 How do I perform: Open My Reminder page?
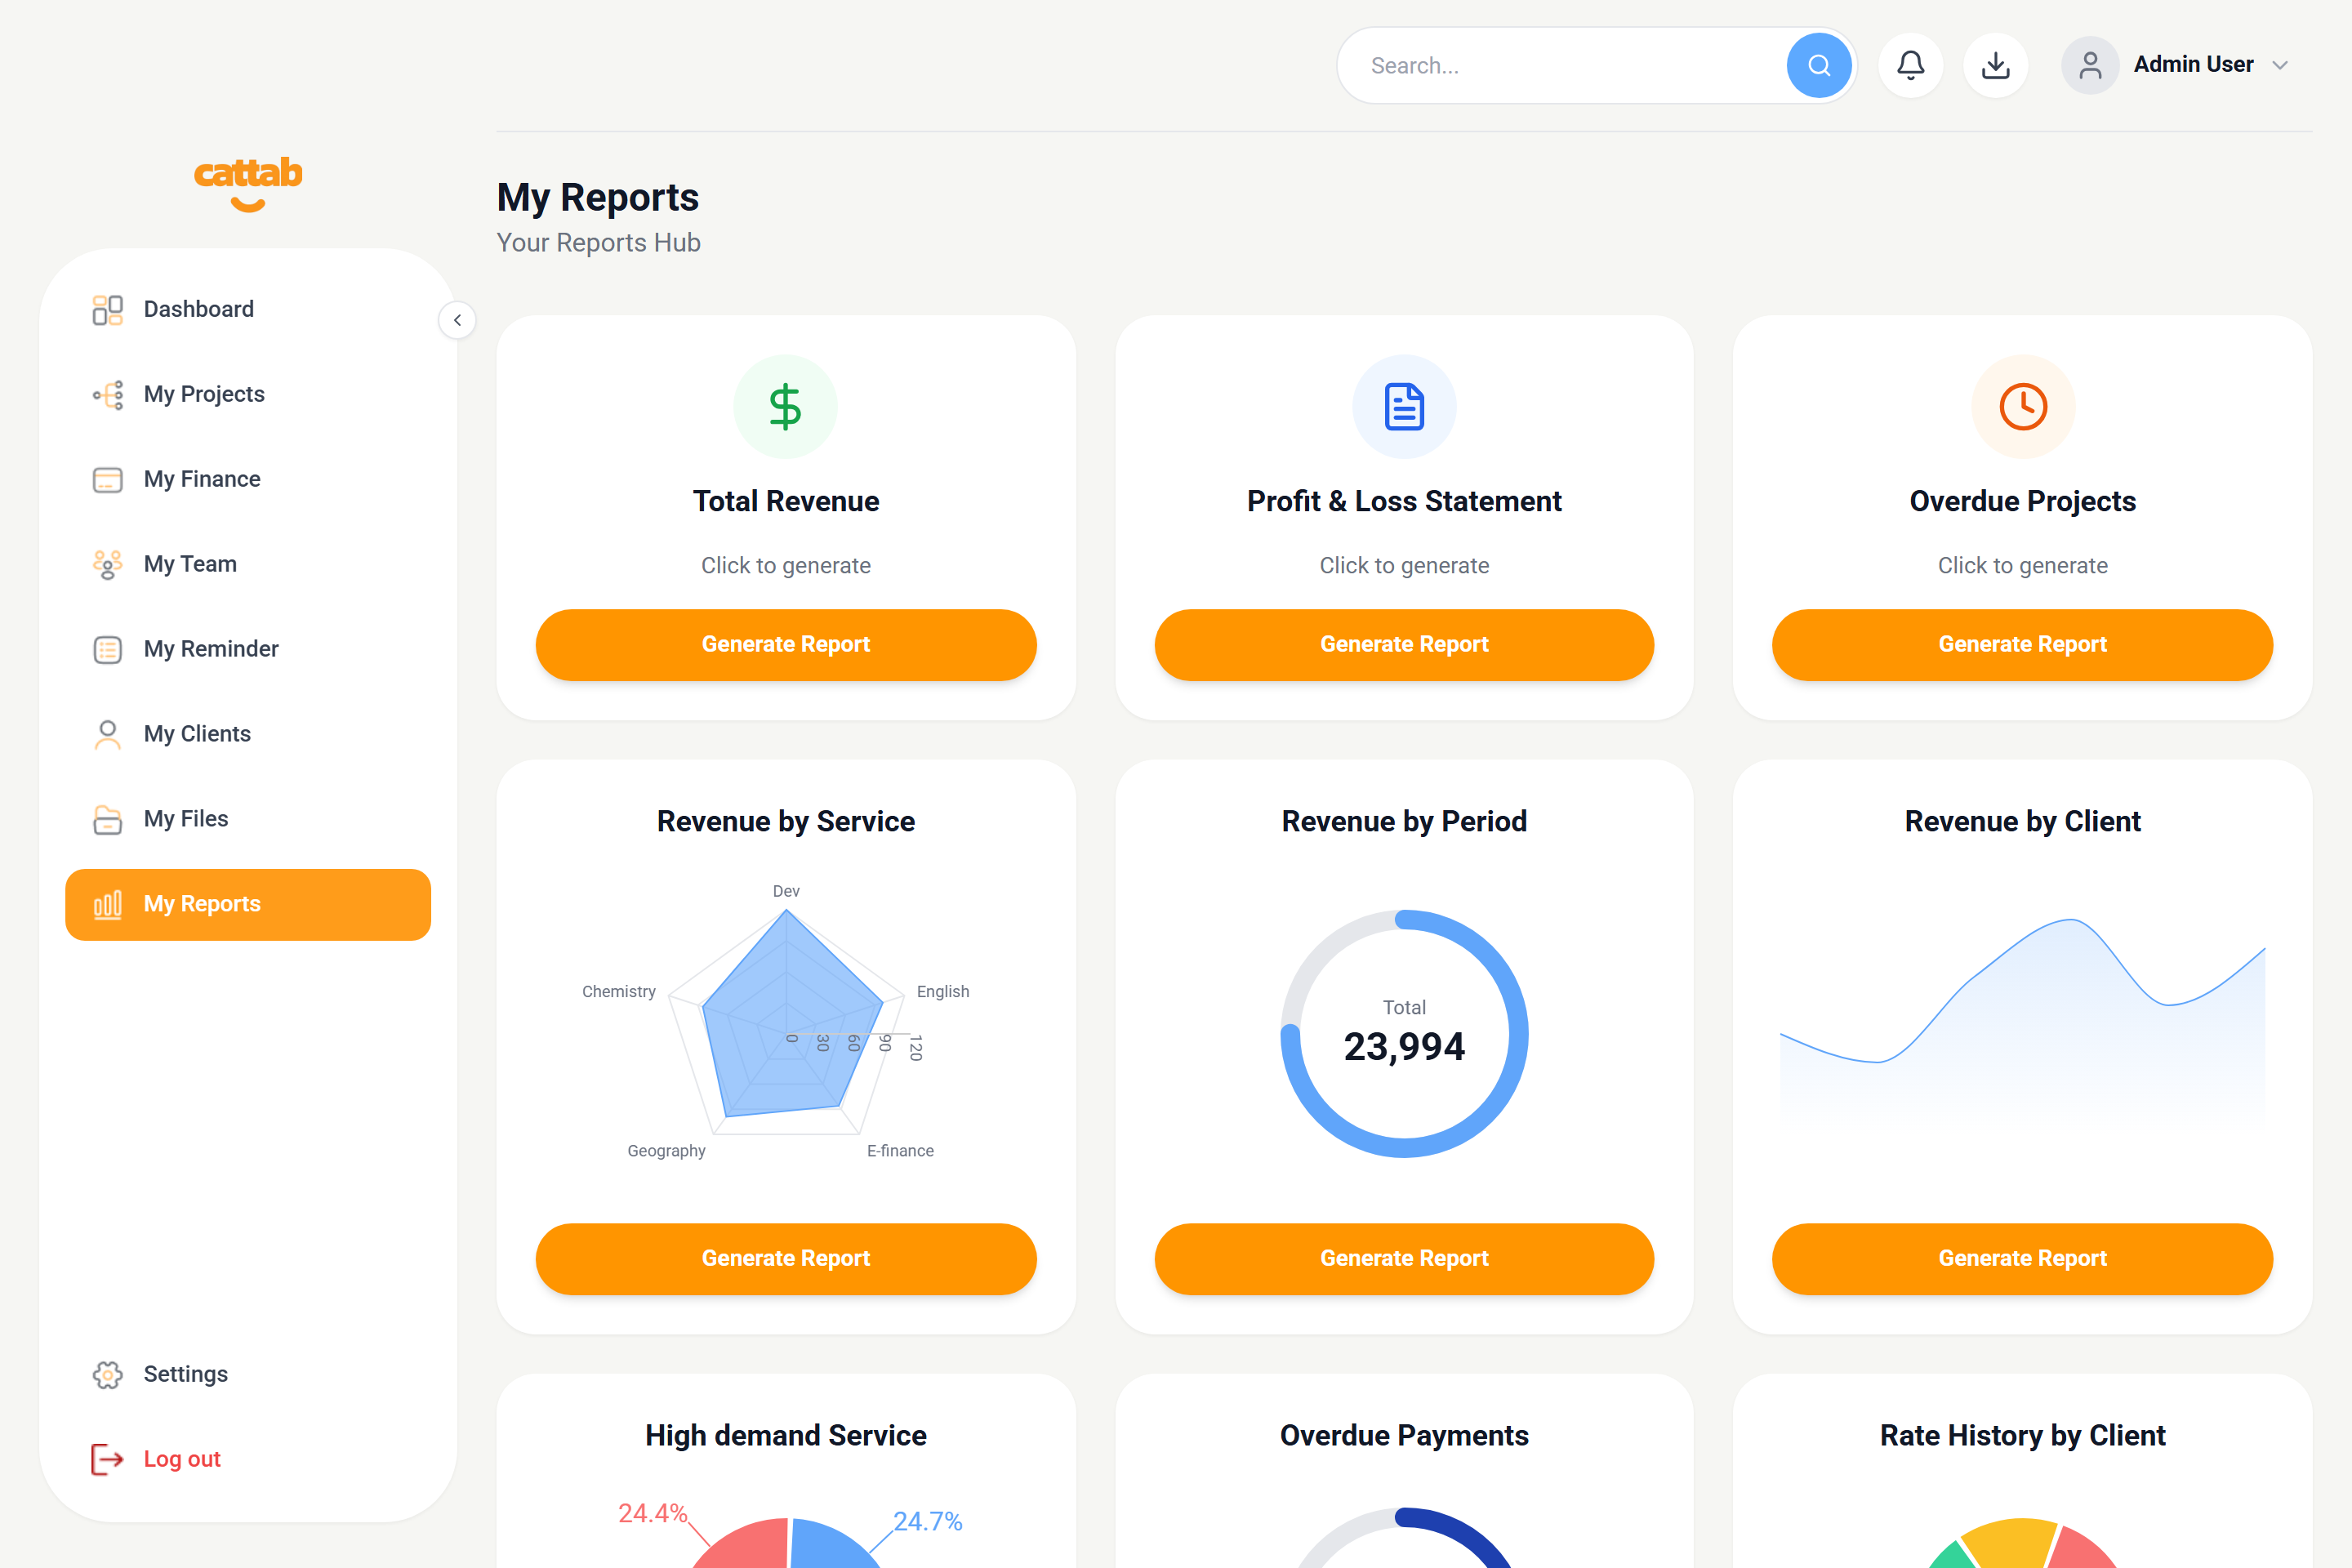[x=248, y=650]
